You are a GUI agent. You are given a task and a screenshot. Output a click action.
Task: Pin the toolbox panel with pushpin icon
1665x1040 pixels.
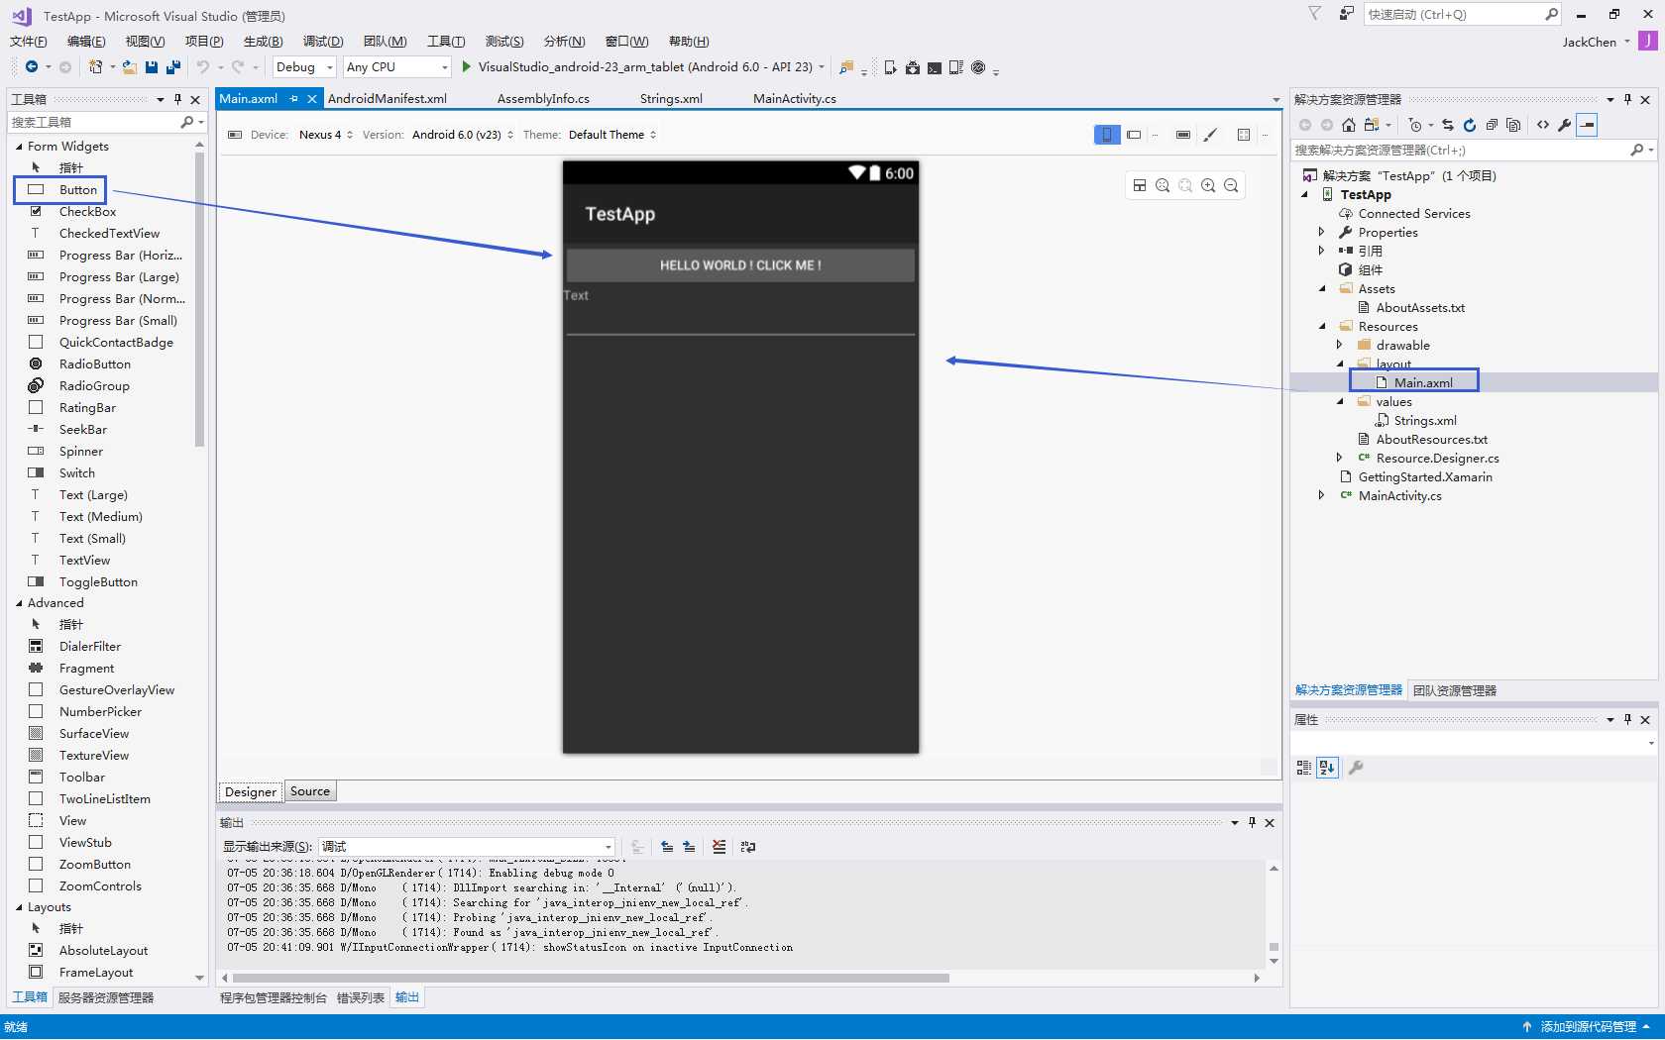pos(177,99)
